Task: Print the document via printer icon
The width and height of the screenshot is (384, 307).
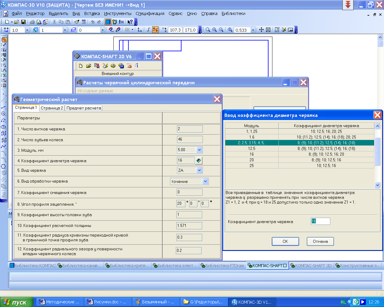Action: pos(32,22)
